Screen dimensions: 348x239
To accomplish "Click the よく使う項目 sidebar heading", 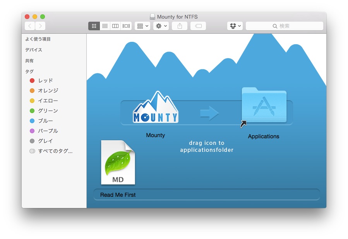I will click(x=38, y=39).
